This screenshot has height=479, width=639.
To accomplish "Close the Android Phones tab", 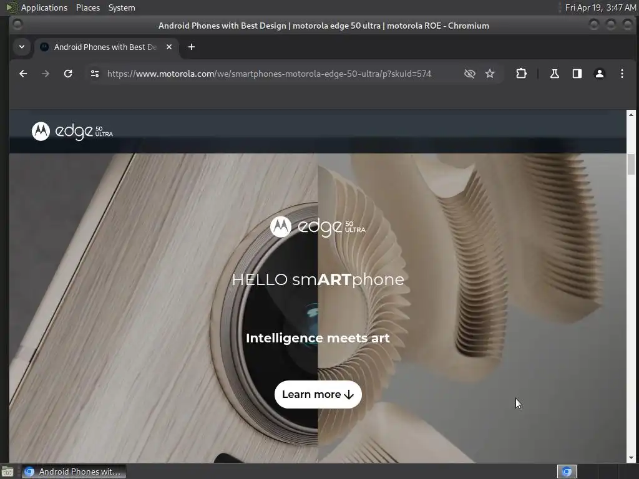I will (x=169, y=47).
